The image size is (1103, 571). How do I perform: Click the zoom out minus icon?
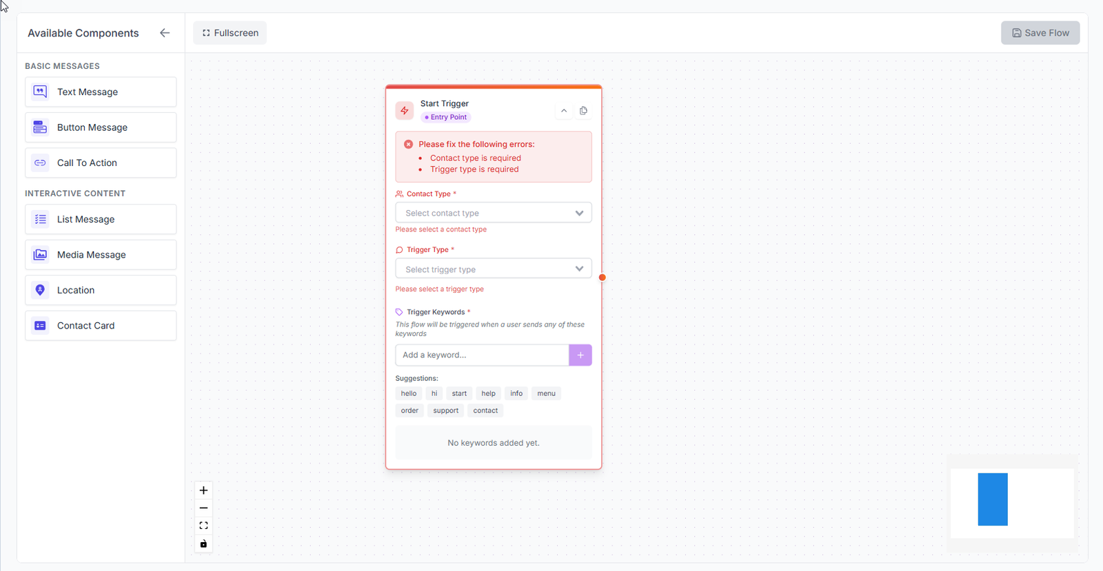coord(203,508)
